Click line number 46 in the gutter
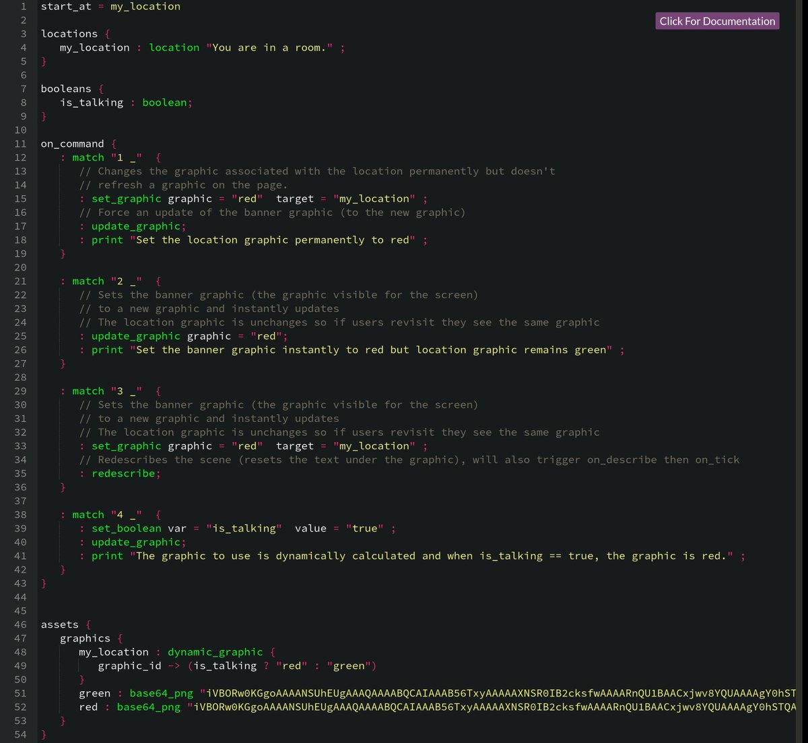The width and height of the screenshot is (808, 743). 20,625
